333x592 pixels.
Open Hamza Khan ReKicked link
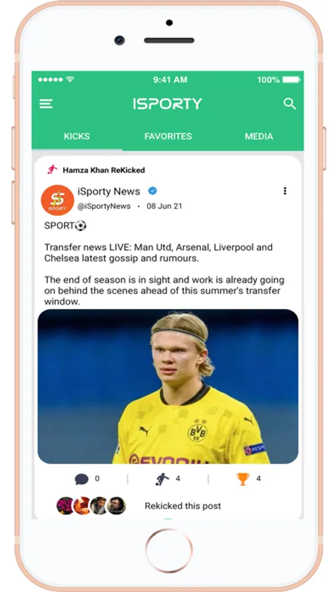pos(104,170)
